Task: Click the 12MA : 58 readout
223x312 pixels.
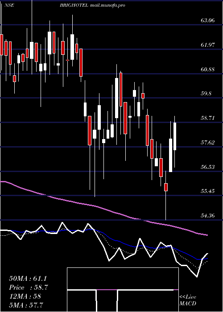Action: [x=25, y=296]
